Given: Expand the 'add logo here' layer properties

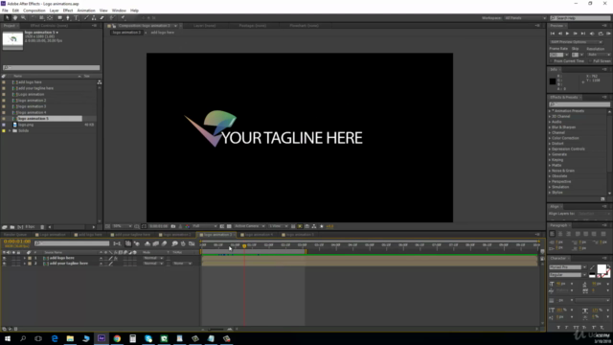Looking at the screenshot, I should coord(25,258).
